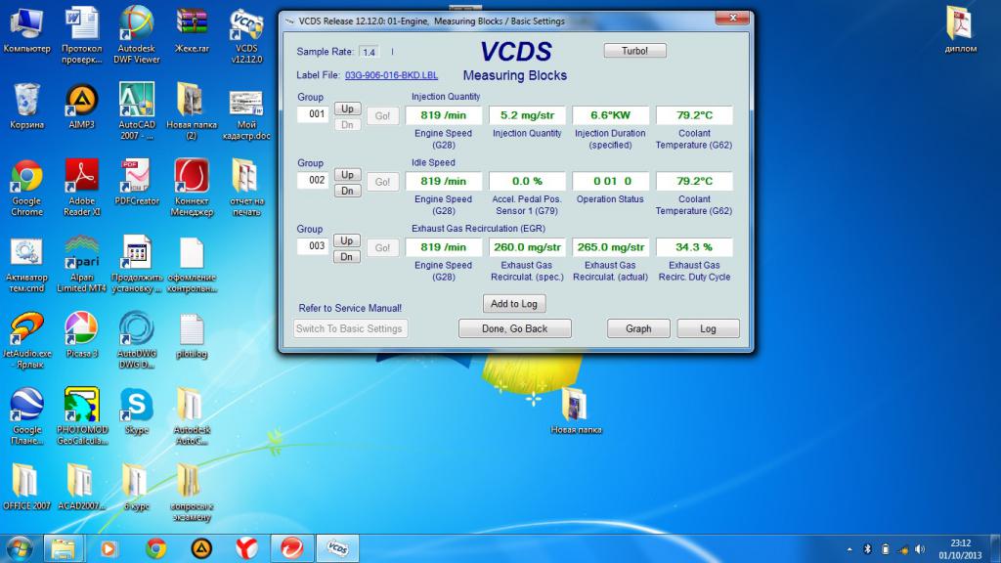The height and width of the screenshot is (563, 1001).
Task: Launch PDFCreator from the desktop
Action: point(137,183)
